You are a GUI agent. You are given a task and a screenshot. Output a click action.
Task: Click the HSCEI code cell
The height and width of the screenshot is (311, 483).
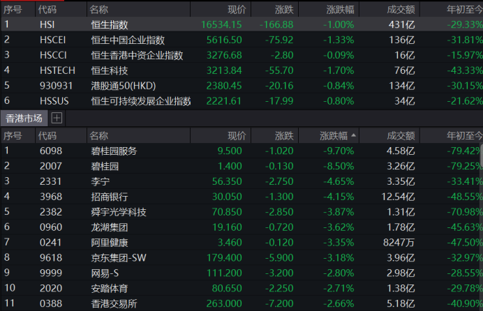52,40
